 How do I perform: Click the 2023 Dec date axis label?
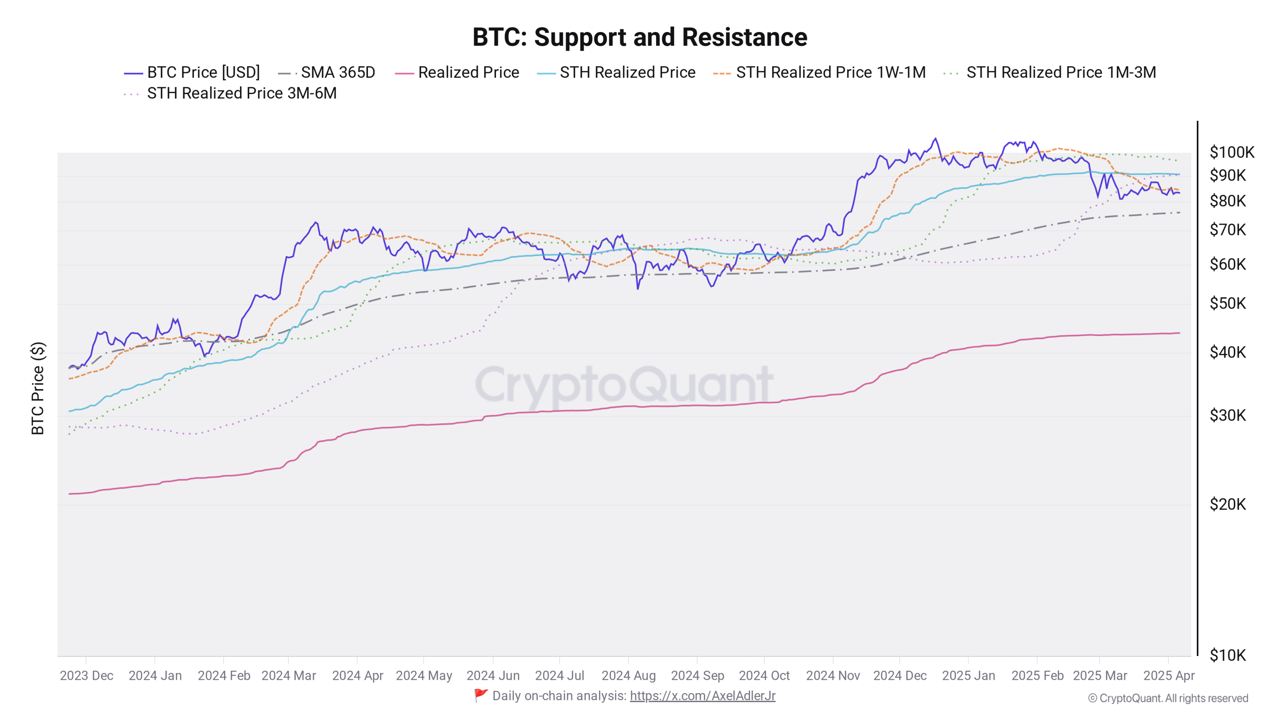tap(86, 676)
